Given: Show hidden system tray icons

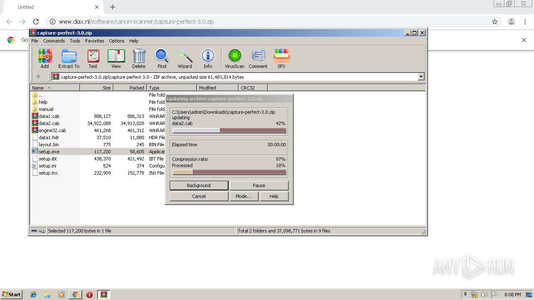Looking at the screenshot, I should point(465,294).
